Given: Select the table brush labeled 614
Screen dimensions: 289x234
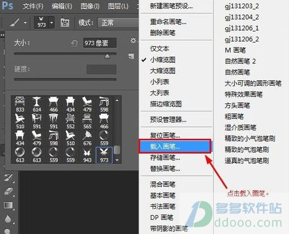Looking at the screenshot, I should [x=37, y=105].
